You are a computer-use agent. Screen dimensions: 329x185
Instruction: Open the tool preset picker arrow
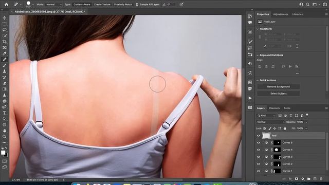click(21, 5)
